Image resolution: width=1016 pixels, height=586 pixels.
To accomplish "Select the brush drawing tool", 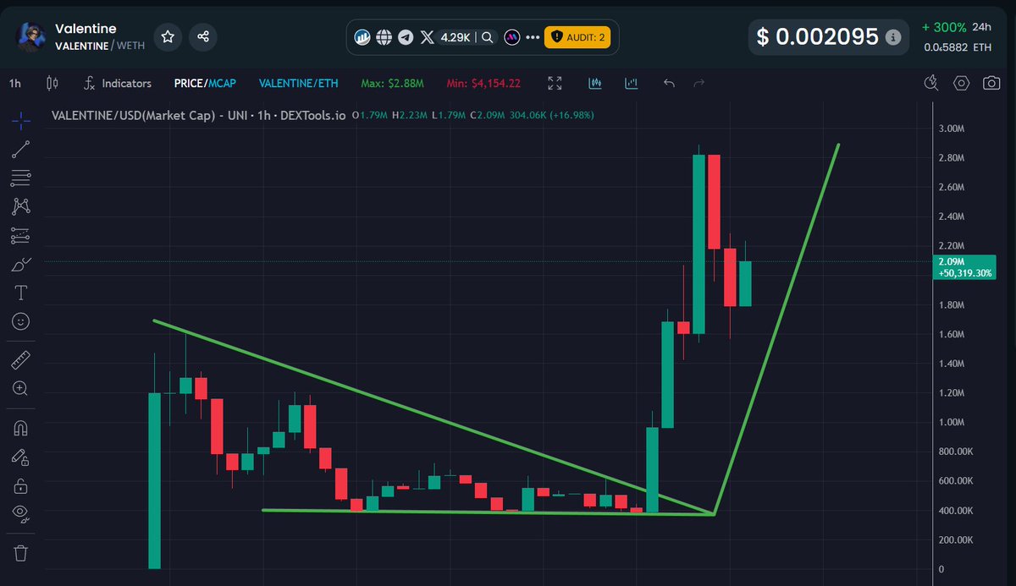I will (21, 264).
